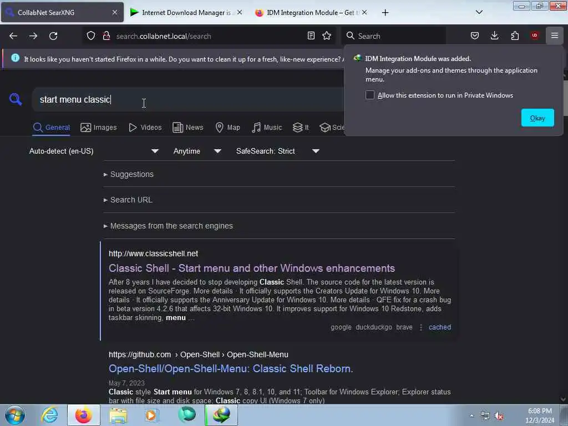The width and height of the screenshot is (568, 426).
Task: Show hidden tray icons arrow
Action: [x=471, y=416]
